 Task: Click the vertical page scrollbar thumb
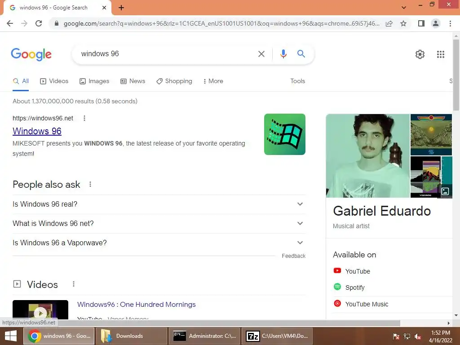(x=456, y=75)
